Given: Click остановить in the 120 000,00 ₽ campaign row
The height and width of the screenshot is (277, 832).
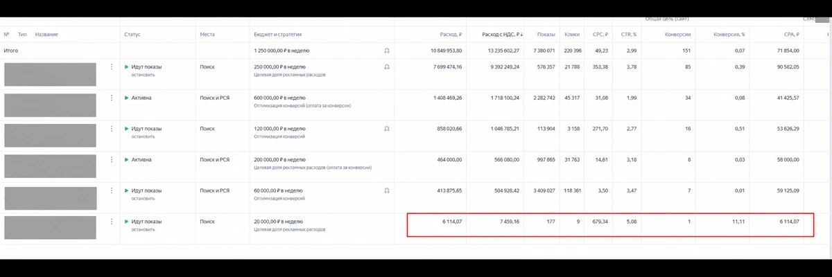Looking at the screenshot, I should coord(143,136).
